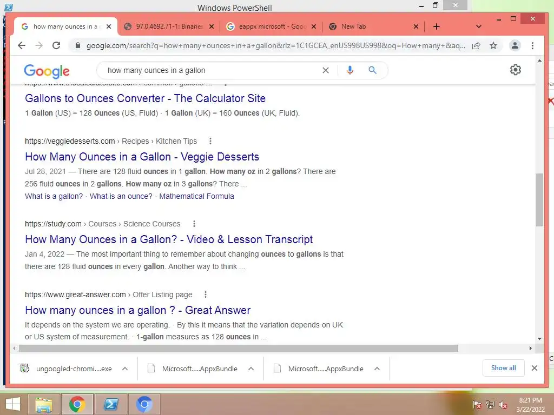Submit search with the magnifier icon
Viewport: 554px width, 415px height.
(x=372, y=70)
